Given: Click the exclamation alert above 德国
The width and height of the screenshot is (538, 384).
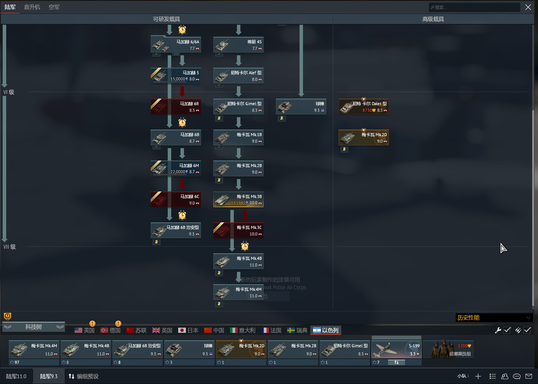Looking at the screenshot, I should coord(118,324).
